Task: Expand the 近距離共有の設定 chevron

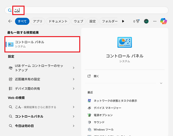Action: [x=74, y=79]
